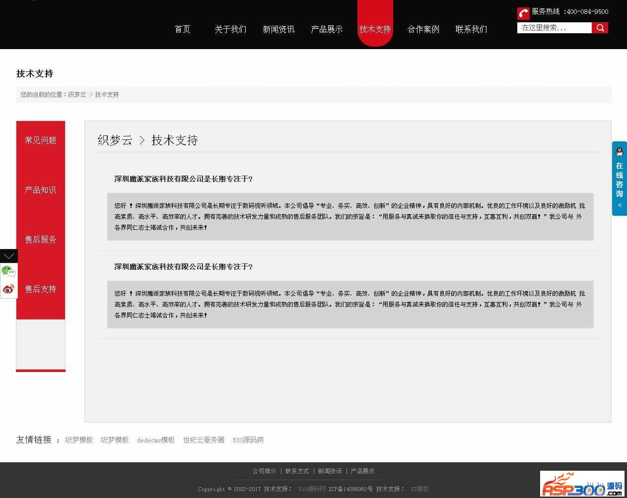Click the ICP备14086962号 footer text

tap(350, 489)
